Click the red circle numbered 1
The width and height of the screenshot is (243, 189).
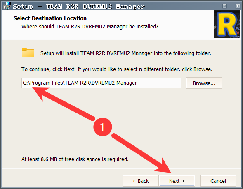coord(103,127)
